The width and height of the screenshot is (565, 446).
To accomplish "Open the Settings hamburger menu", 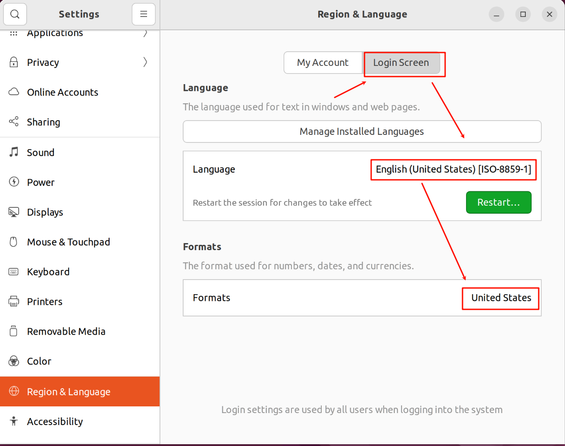I will tap(143, 14).
